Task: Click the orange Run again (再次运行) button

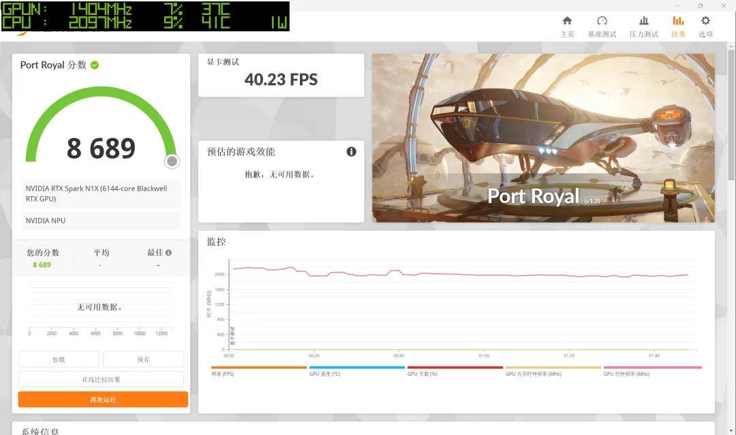Action: coord(104,400)
